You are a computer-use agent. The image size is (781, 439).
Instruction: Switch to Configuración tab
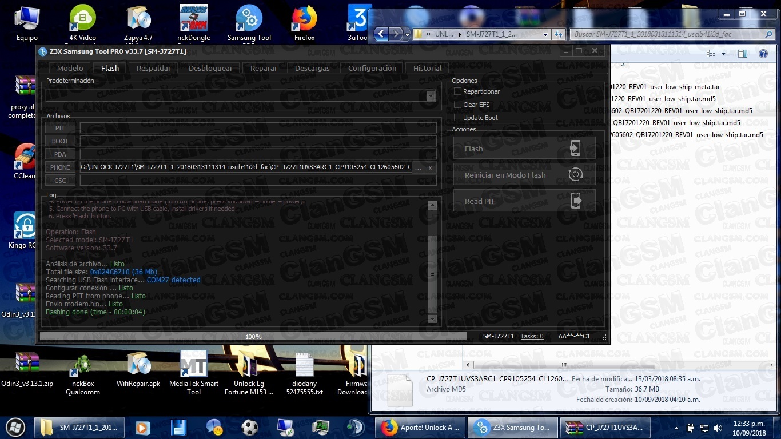(x=372, y=68)
